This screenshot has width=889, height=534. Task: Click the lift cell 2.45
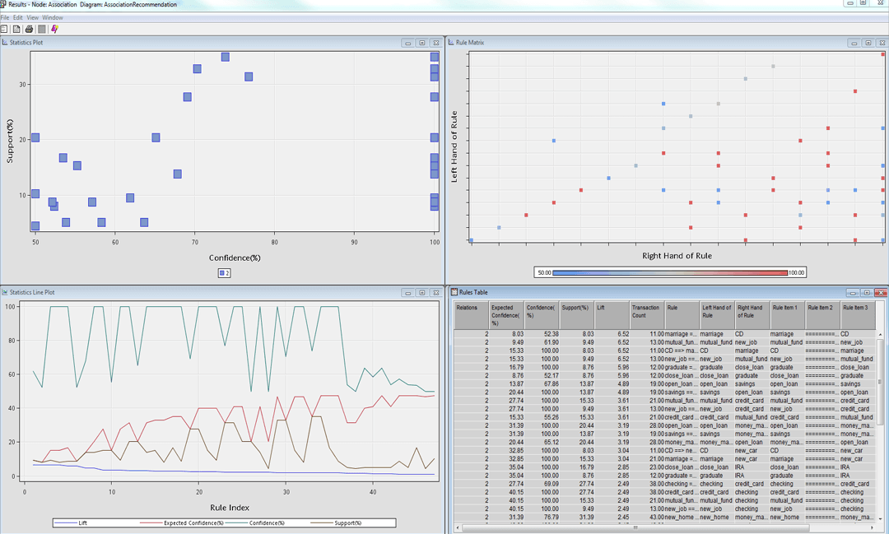pos(612,518)
